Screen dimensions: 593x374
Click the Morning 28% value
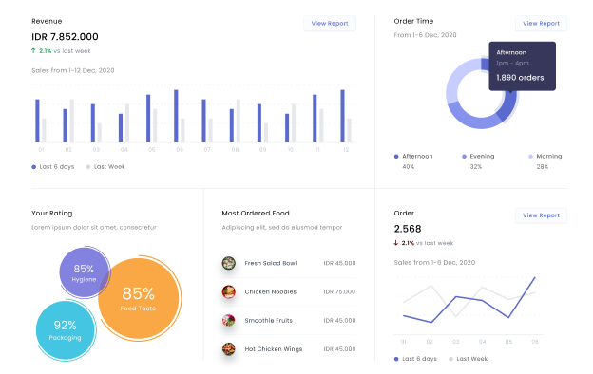click(x=543, y=167)
